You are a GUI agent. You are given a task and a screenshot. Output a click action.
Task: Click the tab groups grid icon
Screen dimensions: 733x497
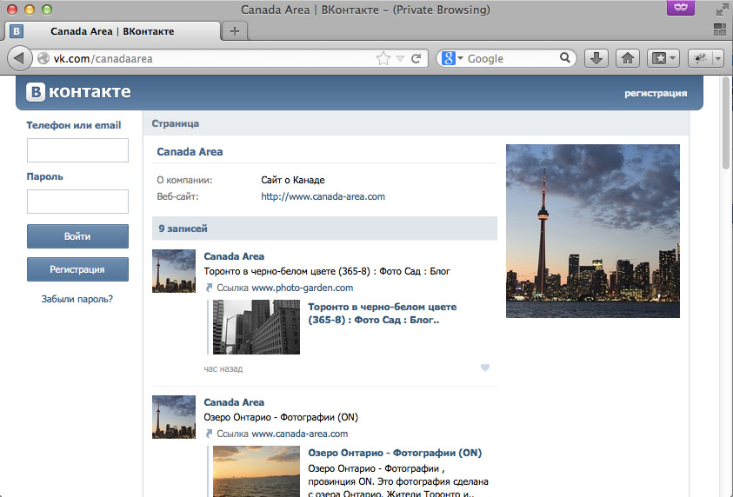click(x=719, y=31)
